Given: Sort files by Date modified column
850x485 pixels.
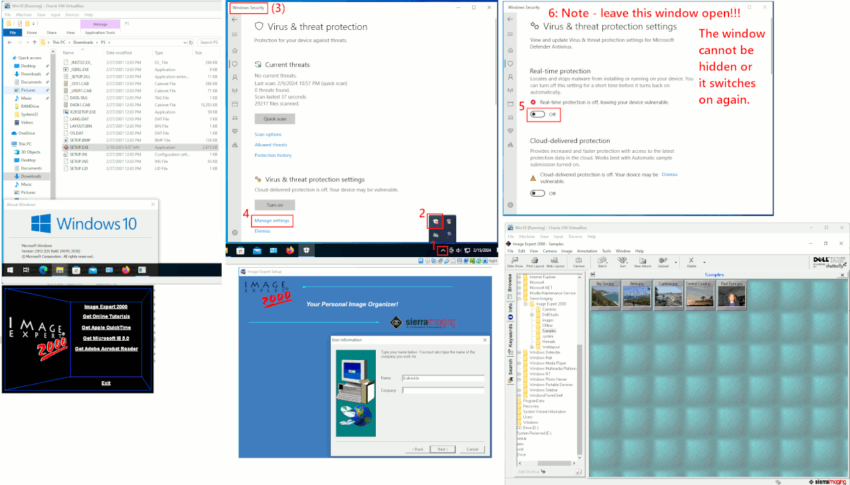Looking at the screenshot, I should tap(119, 52).
